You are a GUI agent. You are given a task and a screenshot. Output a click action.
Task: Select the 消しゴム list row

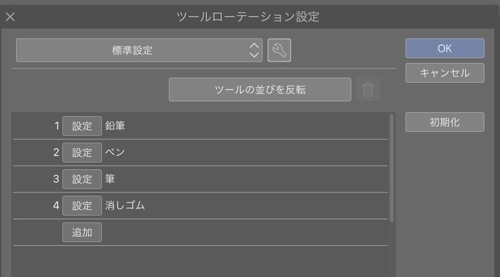click(x=200, y=206)
